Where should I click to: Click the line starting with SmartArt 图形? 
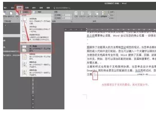click(x=121, y=70)
